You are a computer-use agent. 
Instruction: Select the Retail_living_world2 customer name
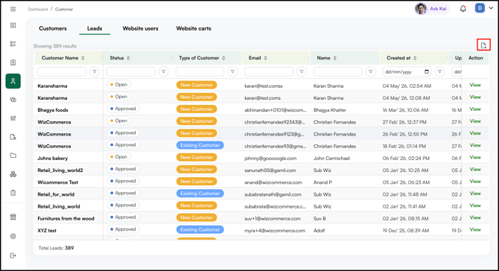tap(60, 170)
